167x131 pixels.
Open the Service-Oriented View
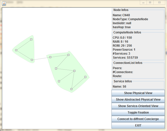pyautogui.click(x=138, y=106)
